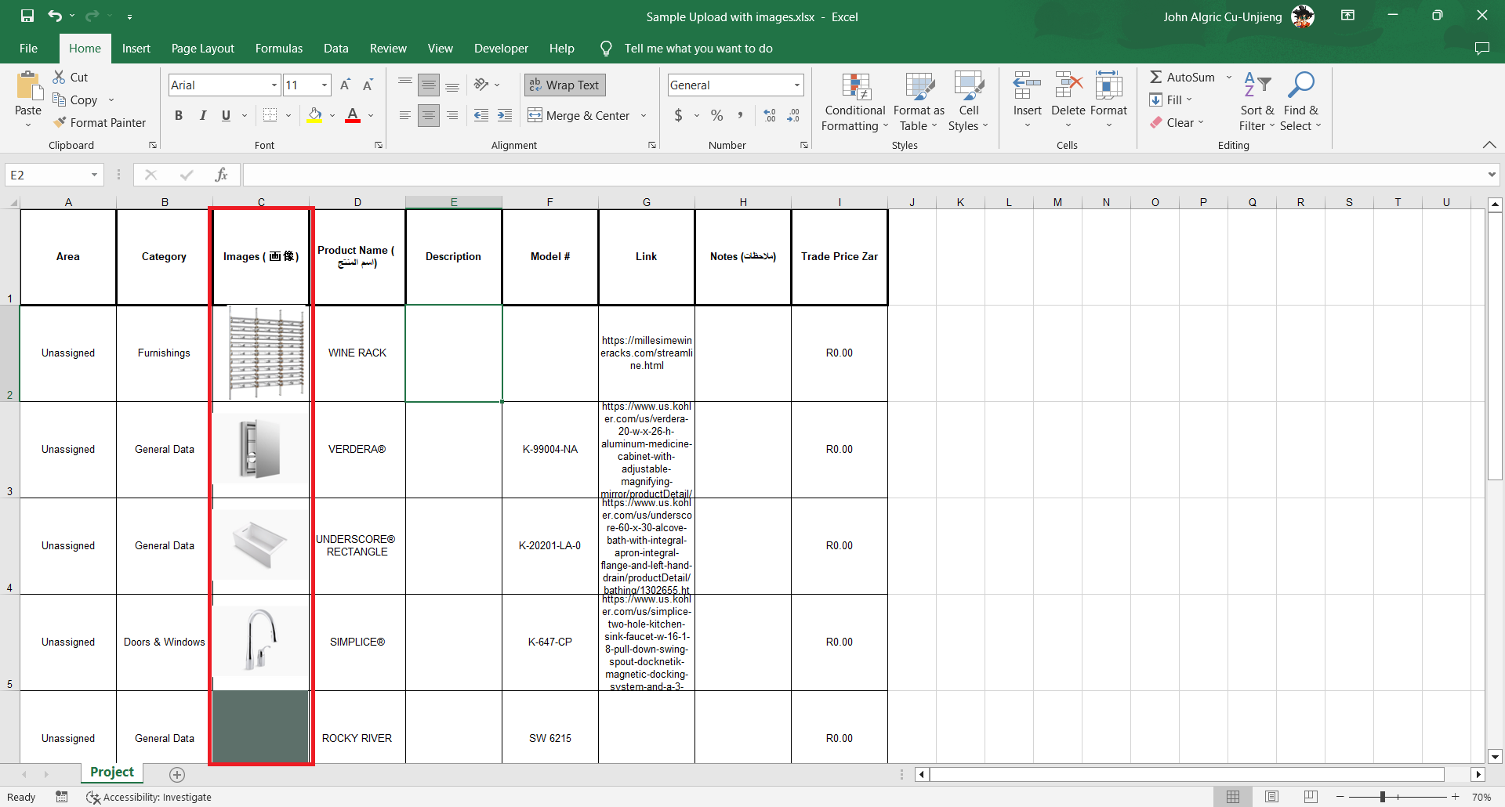Decrease indent in the Alignment group
1505x807 pixels.
(x=481, y=115)
